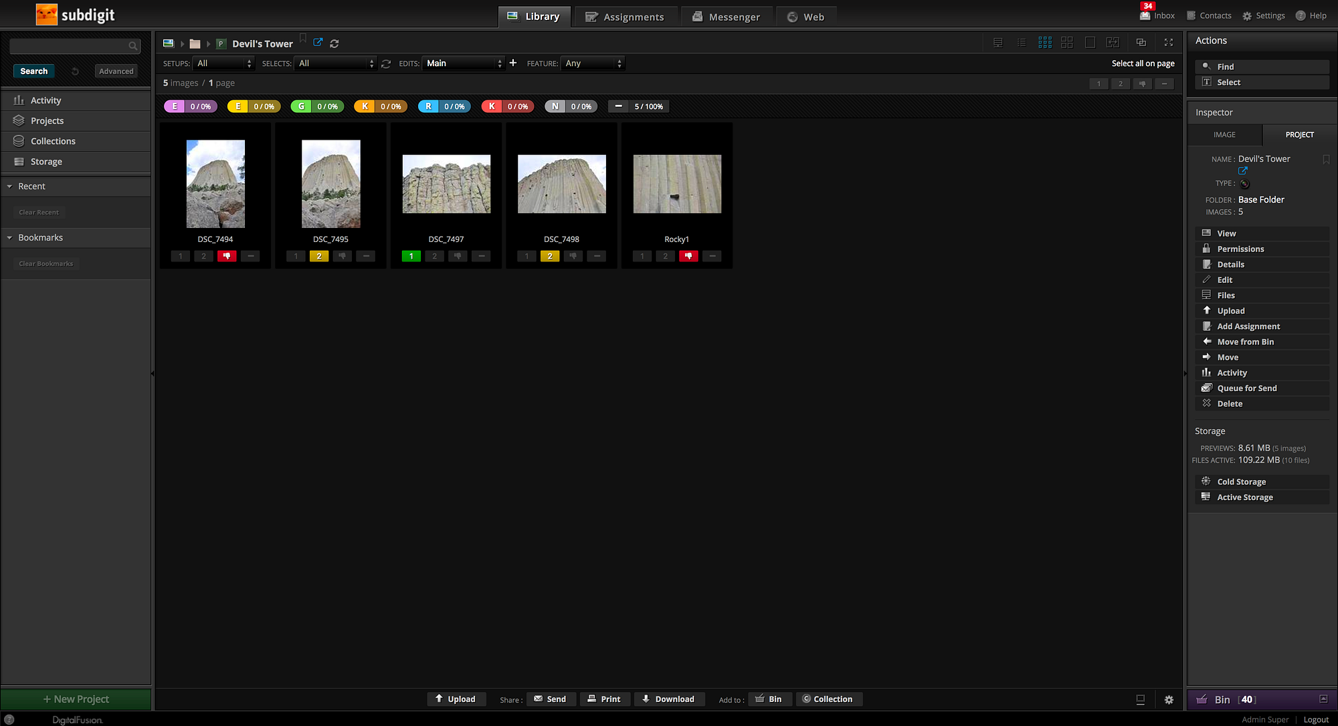Image resolution: width=1338 pixels, height=726 pixels.
Task: Open the Setups dropdown
Action: pos(223,64)
